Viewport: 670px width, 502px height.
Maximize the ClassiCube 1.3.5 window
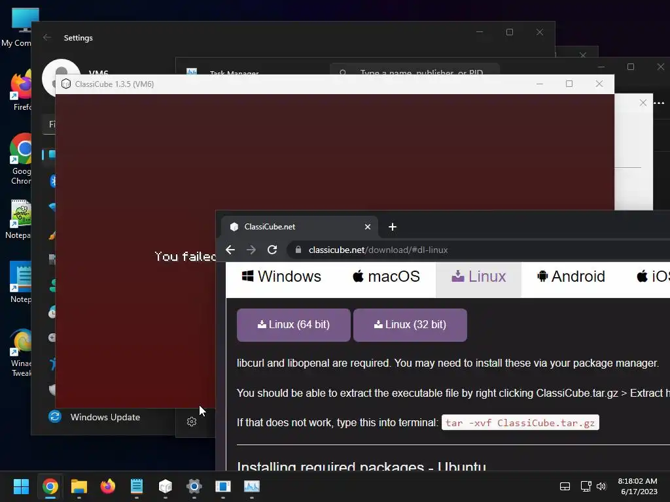point(569,84)
